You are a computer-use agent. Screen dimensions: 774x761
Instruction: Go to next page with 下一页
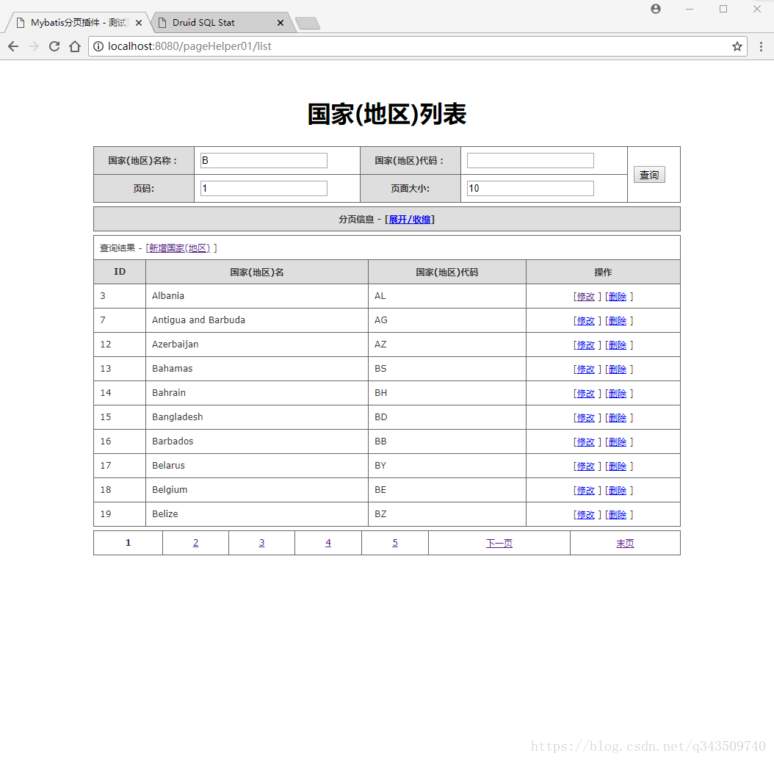tap(499, 544)
